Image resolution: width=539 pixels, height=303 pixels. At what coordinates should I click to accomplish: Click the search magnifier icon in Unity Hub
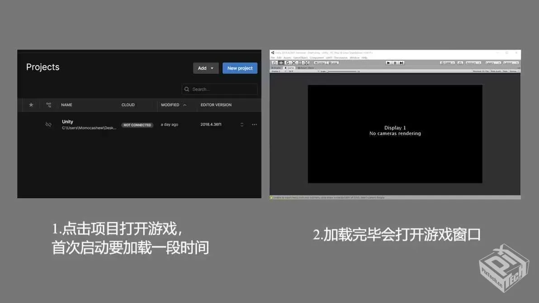pos(187,89)
